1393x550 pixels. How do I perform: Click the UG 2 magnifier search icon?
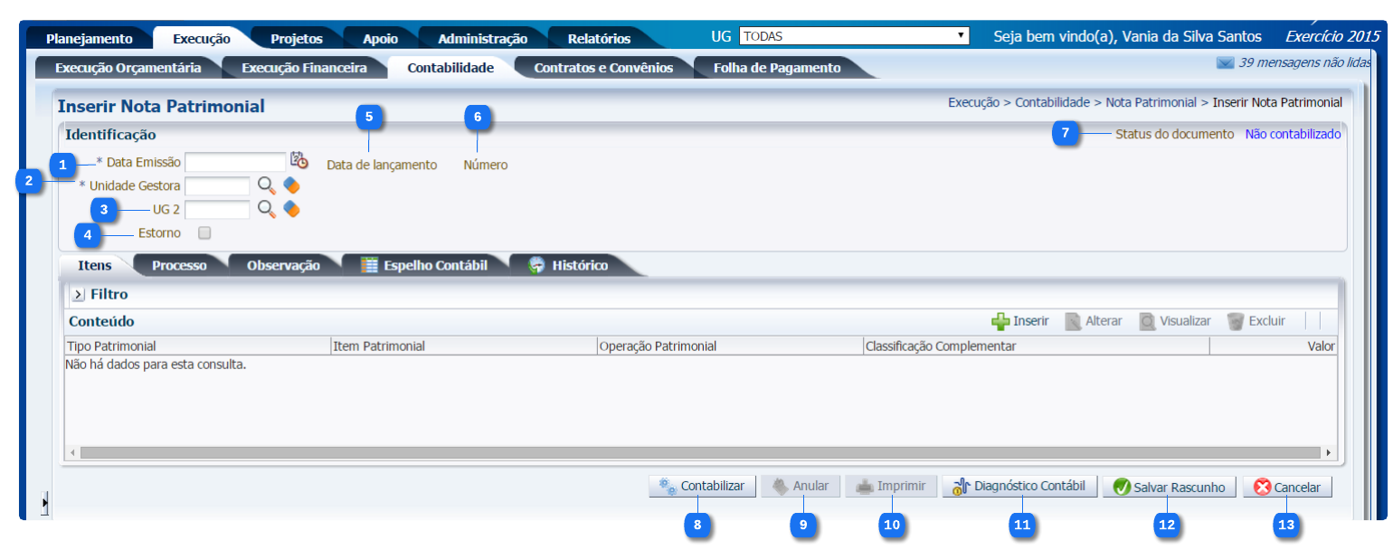[x=266, y=209]
